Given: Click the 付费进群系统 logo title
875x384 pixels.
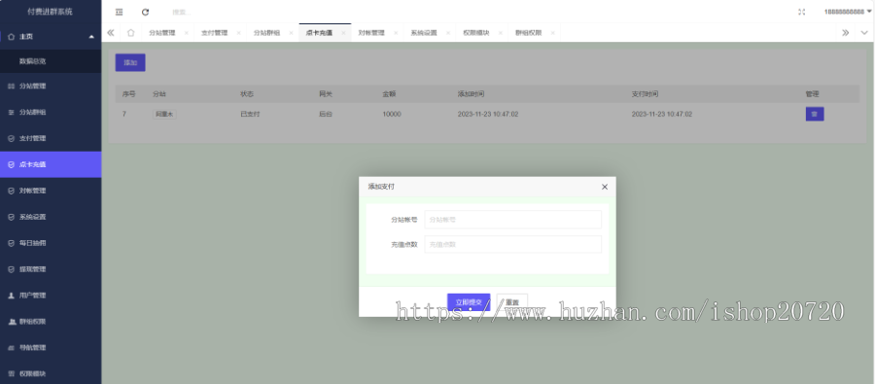Looking at the screenshot, I should [x=51, y=12].
